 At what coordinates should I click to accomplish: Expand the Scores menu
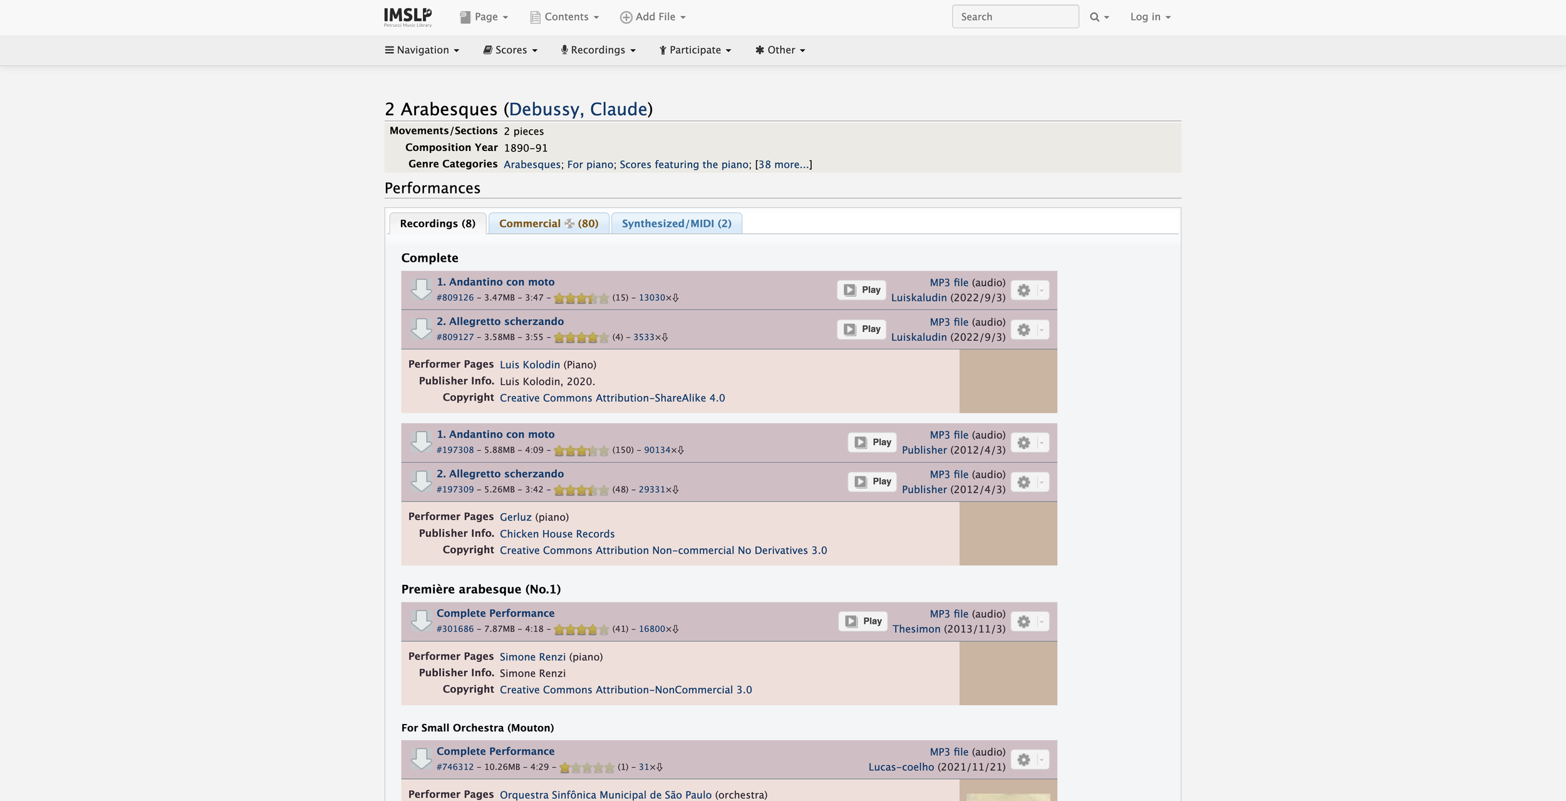510,50
